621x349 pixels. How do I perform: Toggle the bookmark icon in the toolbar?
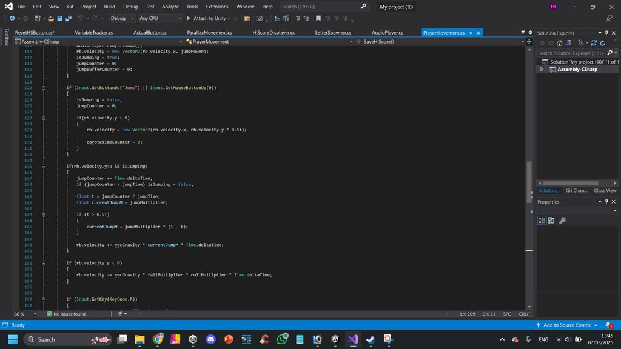318,18
